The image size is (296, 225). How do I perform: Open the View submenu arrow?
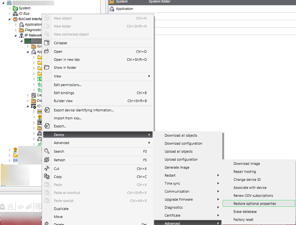(149, 76)
